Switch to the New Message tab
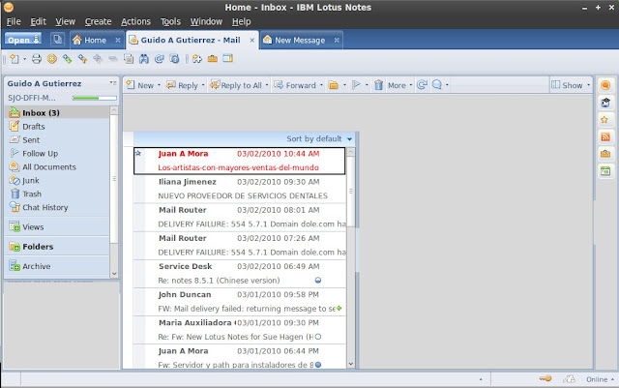The height and width of the screenshot is (388, 619). click(x=300, y=41)
